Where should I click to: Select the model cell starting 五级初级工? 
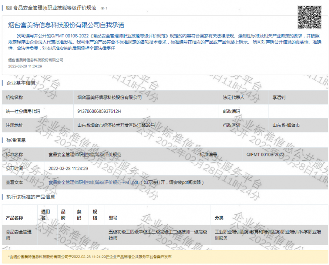[x=158, y=235]
